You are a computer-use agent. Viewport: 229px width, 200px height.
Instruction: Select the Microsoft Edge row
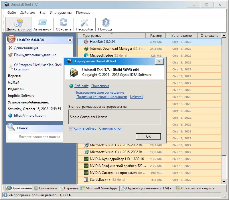tap(149, 55)
